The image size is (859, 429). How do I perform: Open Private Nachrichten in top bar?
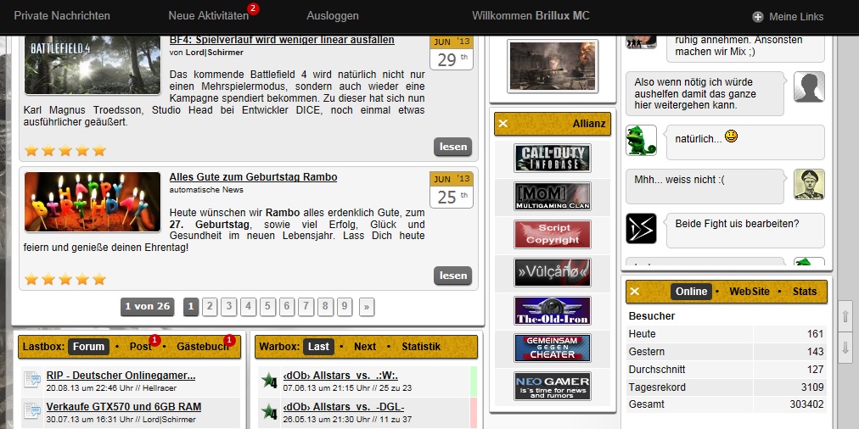62,16
